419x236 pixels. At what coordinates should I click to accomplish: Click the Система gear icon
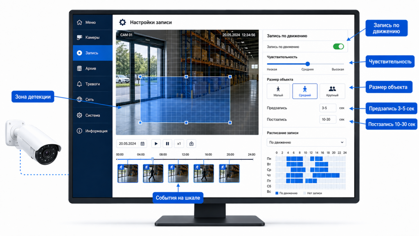click(79, 115)
